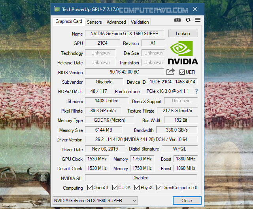This screenshot has height=209, width=253.
Task: Click Shaders field 1408 Unified
Action: (x=107, y=101)
